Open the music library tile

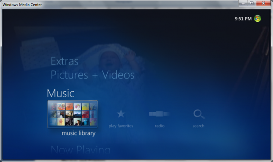click(73, 114)
